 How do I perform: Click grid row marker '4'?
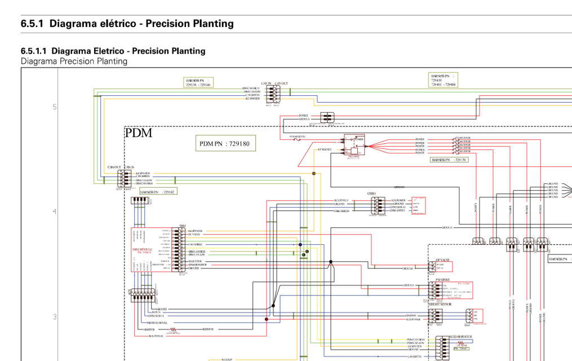pyautogui.click(x=55, y=212)
